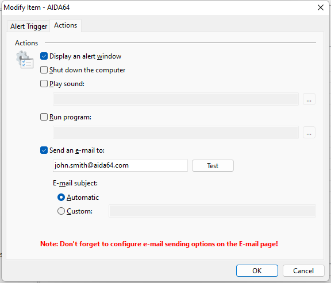This screenshot has height=283, width=331.
Task: Click the Play sound file path field
Action: 176,99
